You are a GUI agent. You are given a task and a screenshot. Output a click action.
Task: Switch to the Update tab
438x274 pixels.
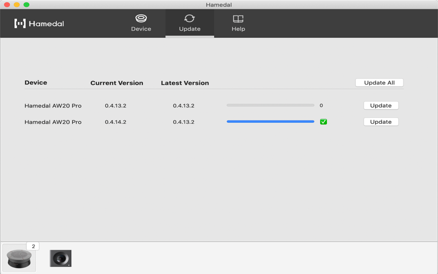(189, 24)
